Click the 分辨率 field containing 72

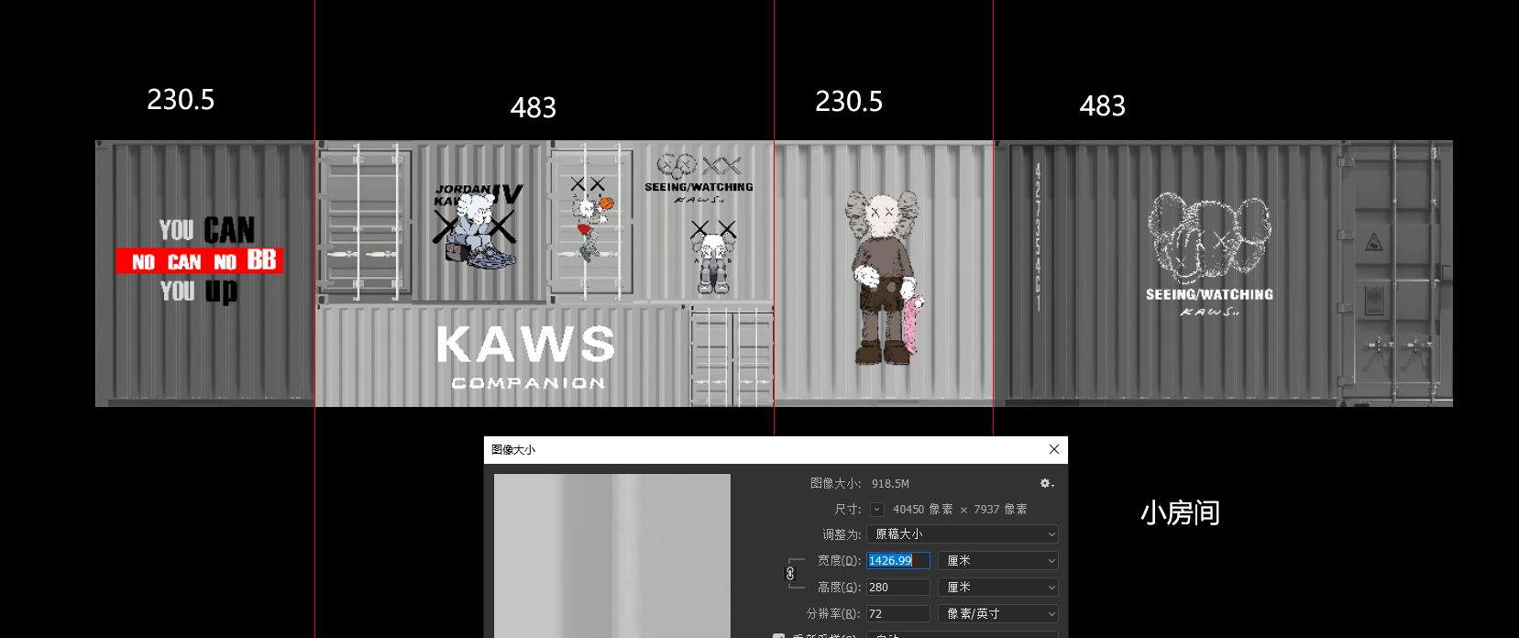pyautogui.click(x=898, y=613)
